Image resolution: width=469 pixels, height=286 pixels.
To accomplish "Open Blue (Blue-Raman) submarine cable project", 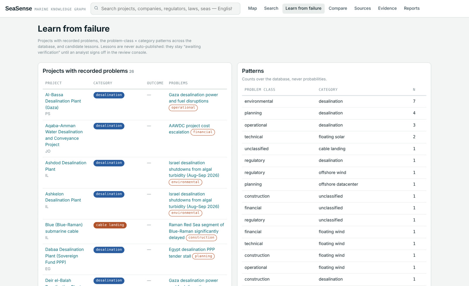I will click(64, 228).
